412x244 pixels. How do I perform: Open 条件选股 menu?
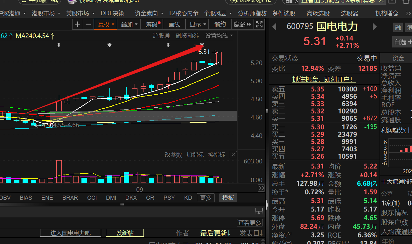284,13
